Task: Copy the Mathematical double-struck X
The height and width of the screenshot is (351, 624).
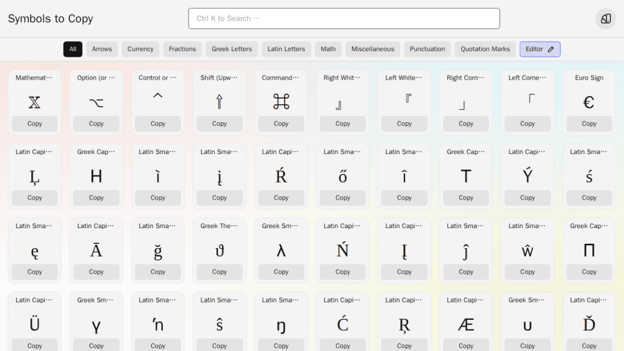Action: click(x=34, y=123)
